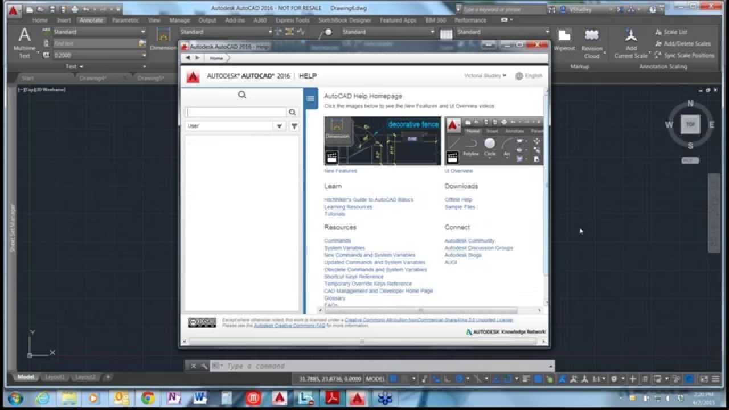Open the Express Tools ribbon tab
The width and height of the screenshot is (729, 410).
(x=292, y=20)
